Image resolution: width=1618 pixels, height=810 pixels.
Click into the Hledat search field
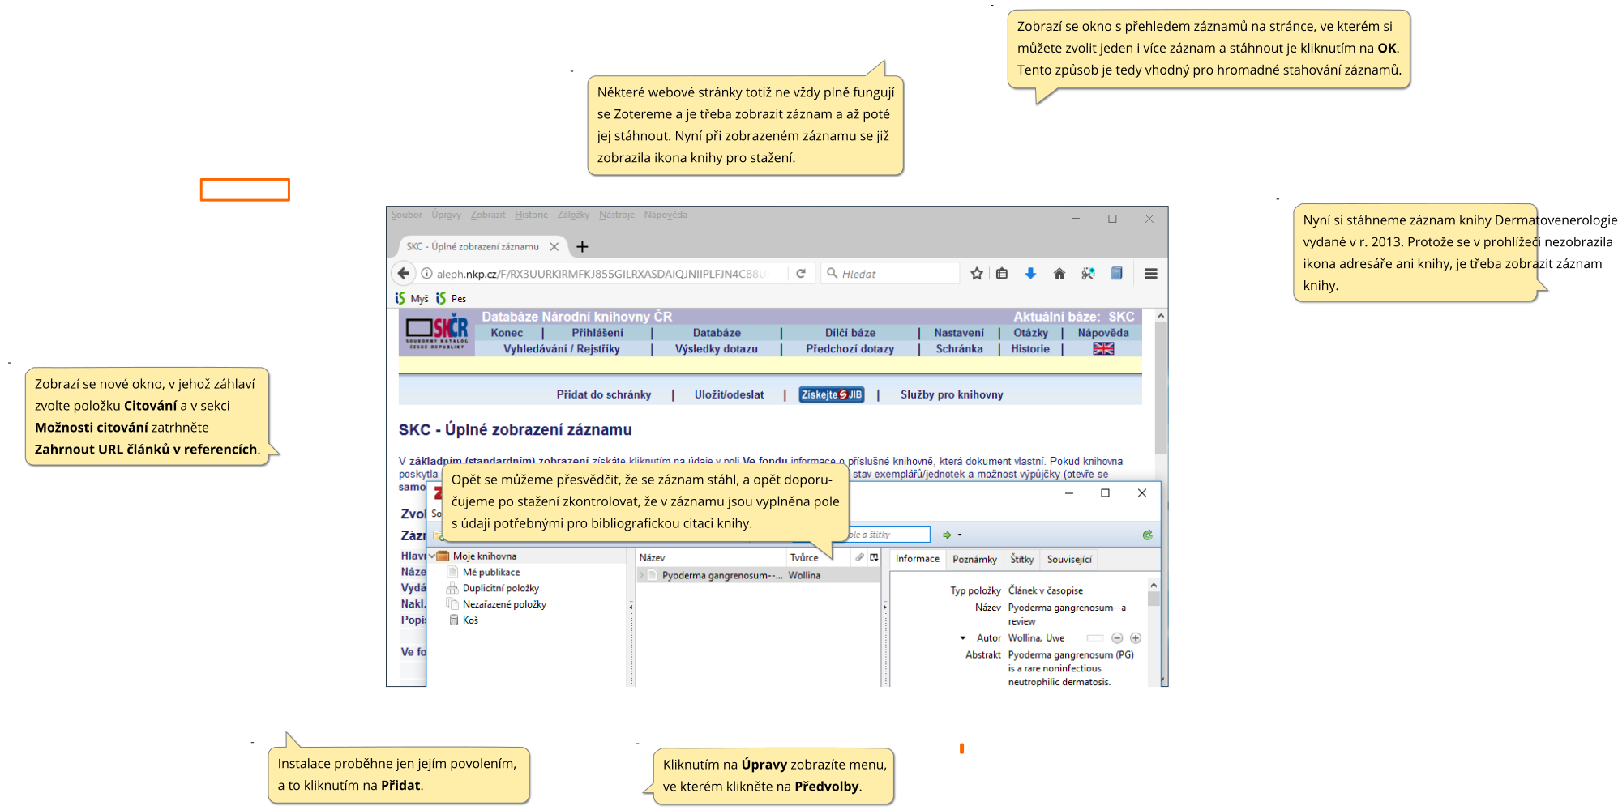[x=890, y=274]
